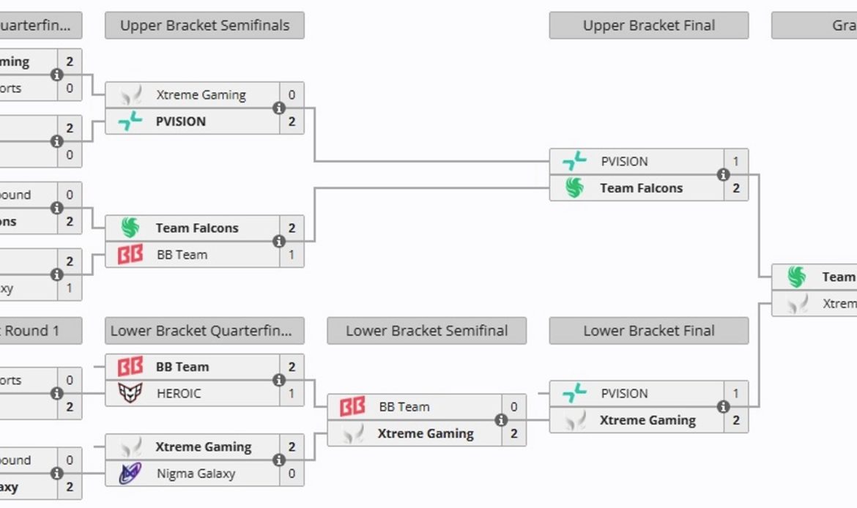Click Team Falcons score in Upper Bracket Final

coord(735,188)
